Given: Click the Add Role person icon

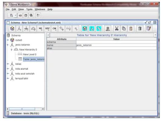Looking at the screenshot, I should 108,29.
